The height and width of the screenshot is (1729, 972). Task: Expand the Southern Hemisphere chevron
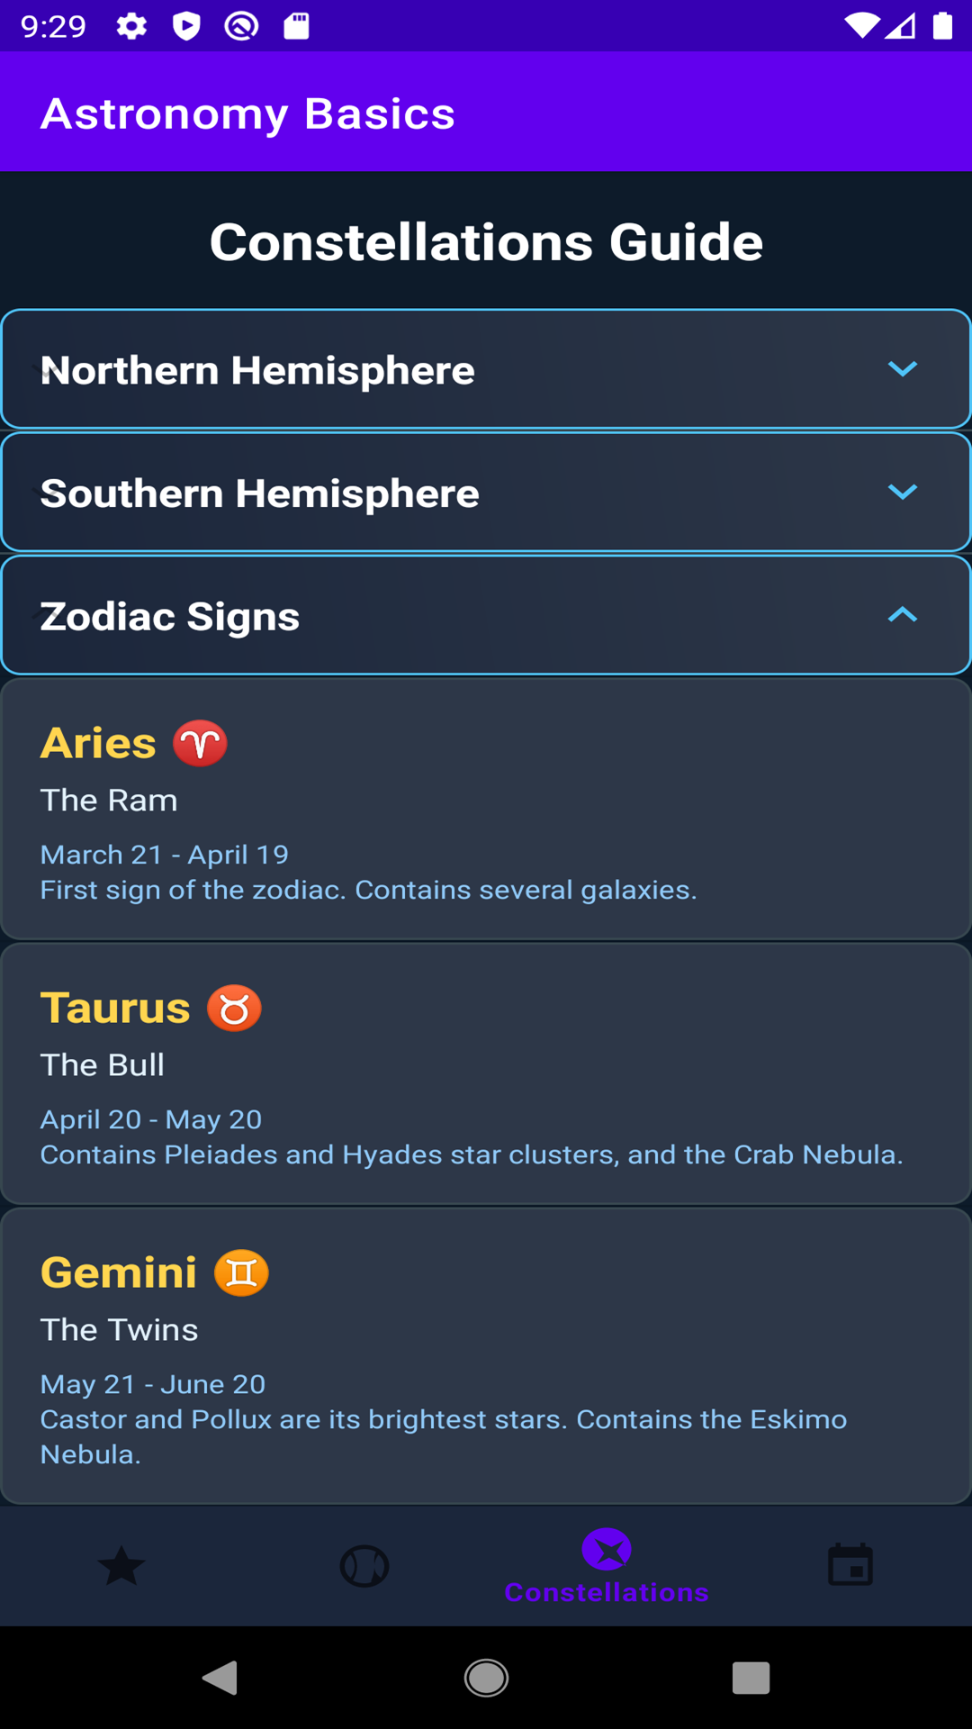tap(902, 492)
